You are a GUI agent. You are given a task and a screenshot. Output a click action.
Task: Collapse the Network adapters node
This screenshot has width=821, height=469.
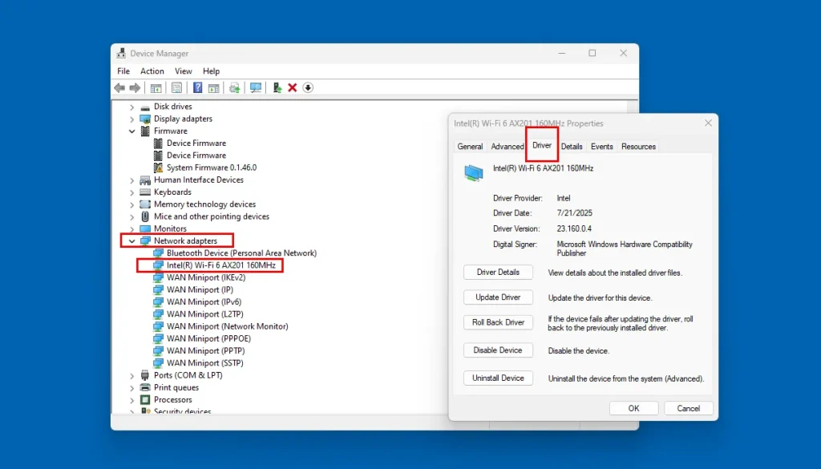click(132, 241)
